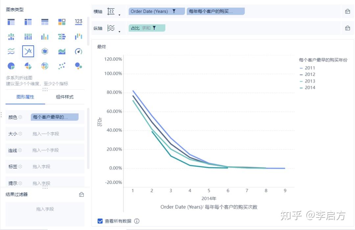Click the lock icon beside 横轴
The image size is (355, 230).
coord(347,11)
